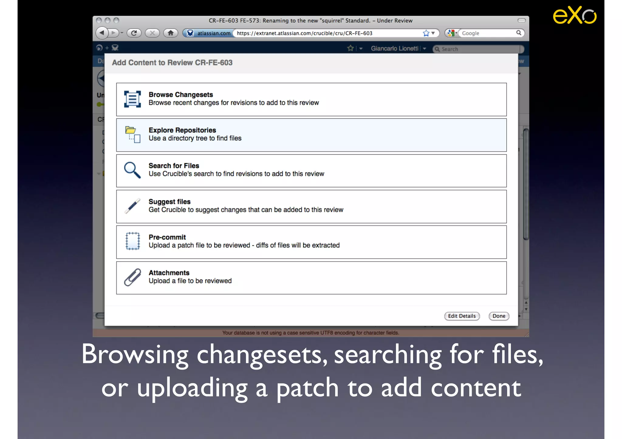Reload the page with the refresh button

point(134,33)
